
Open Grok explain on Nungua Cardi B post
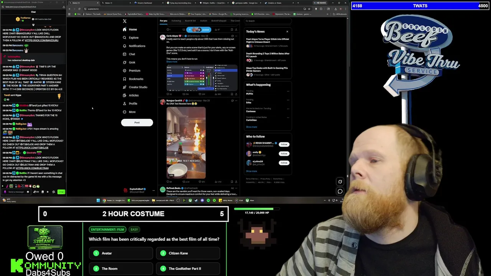[232, 101]
